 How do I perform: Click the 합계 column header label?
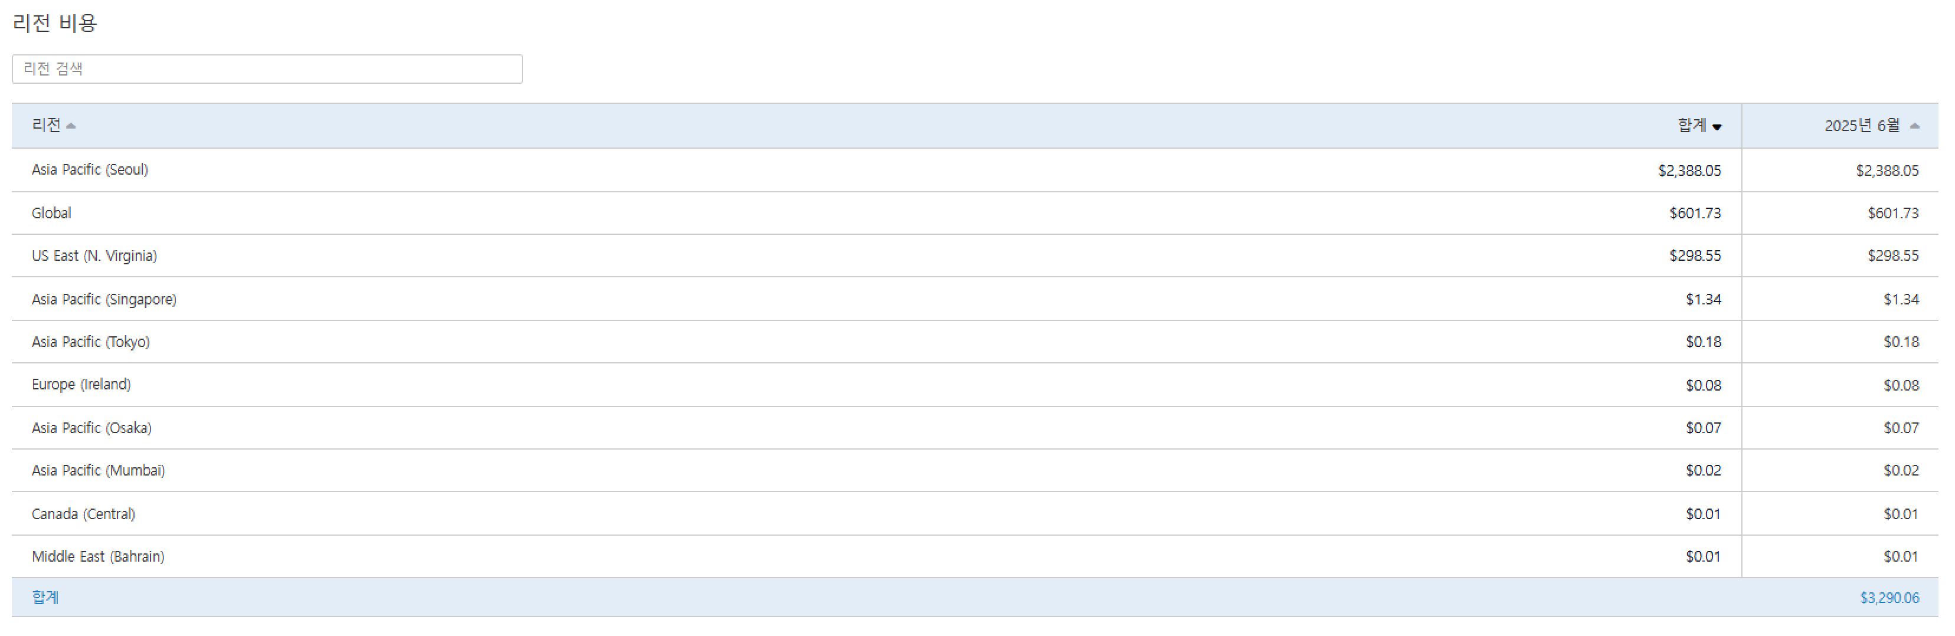1692,125
